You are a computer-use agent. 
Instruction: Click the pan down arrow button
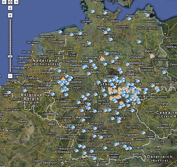[10, 8]
